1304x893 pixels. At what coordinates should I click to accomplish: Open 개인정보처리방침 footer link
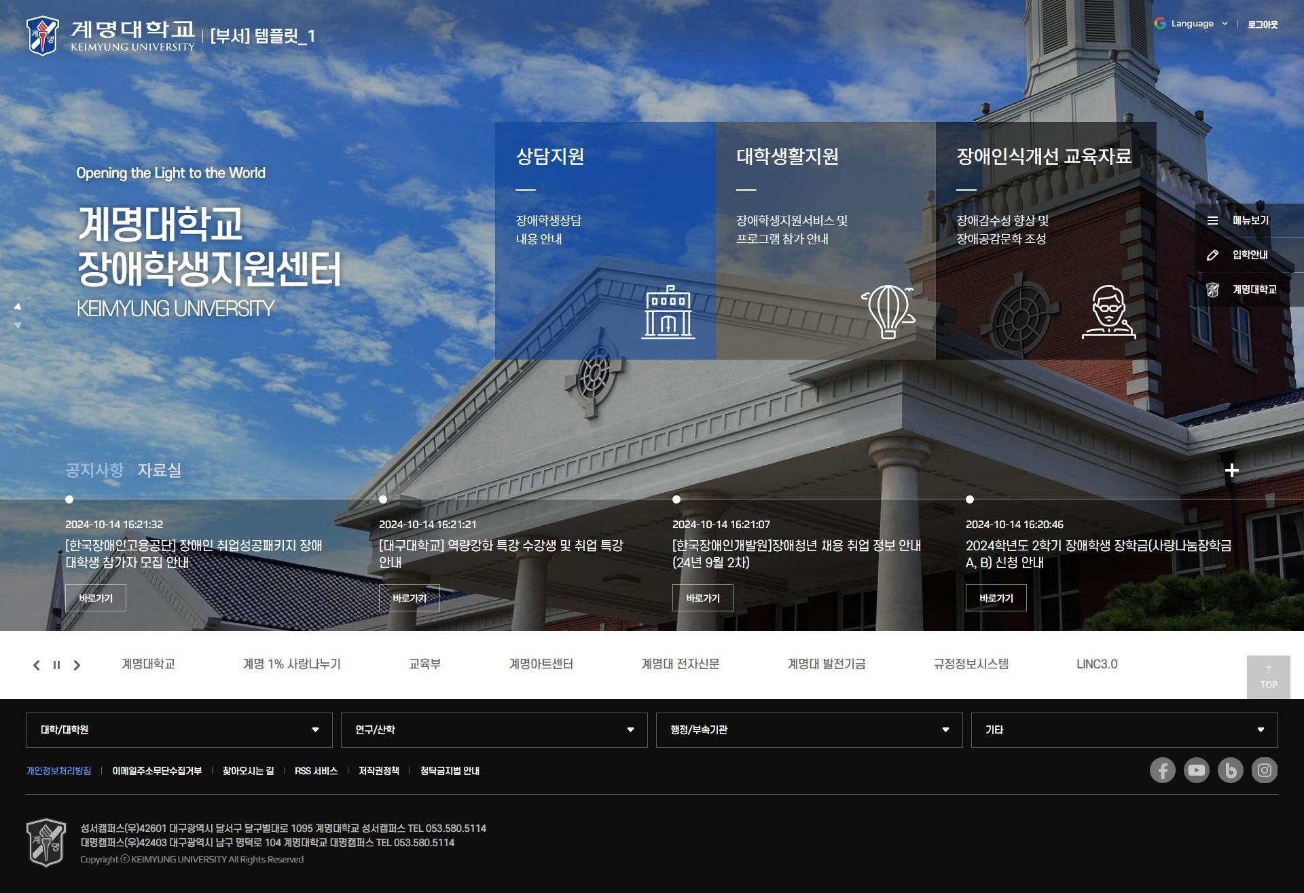(x=58, y=771)
